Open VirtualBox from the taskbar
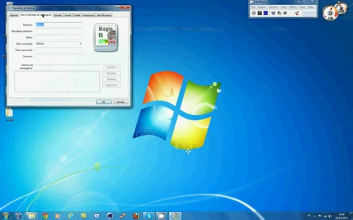 point(18,216)
